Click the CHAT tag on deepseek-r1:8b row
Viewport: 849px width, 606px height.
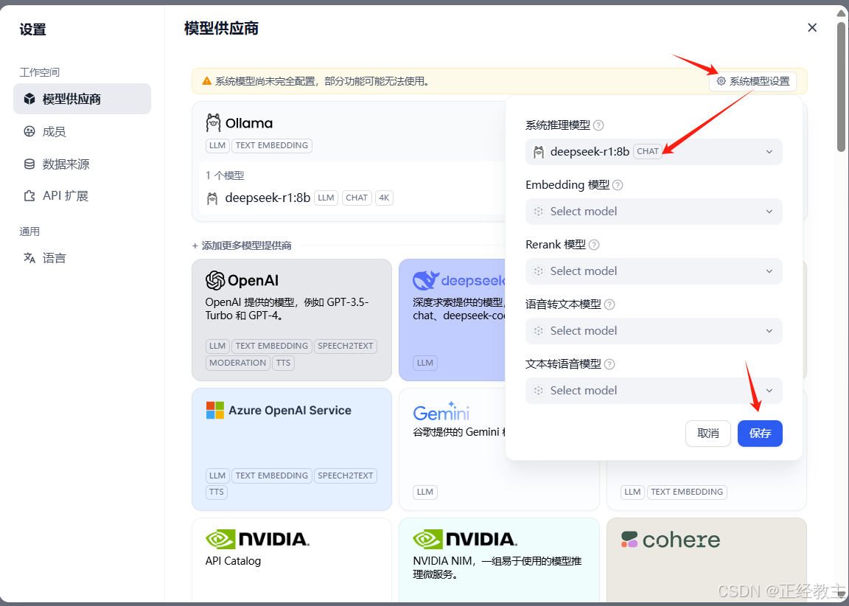(x=356, y=198)
